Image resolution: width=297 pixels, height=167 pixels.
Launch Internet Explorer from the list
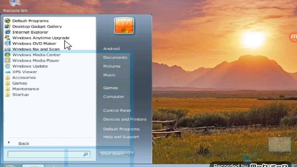click(x=30, y=32)
